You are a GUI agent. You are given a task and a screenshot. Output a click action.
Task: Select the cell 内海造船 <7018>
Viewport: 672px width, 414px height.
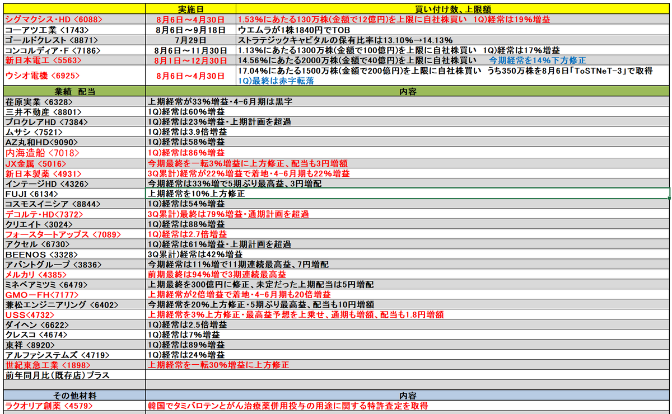74,152
